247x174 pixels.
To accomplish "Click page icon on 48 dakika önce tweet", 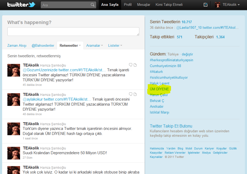I will (135, 94).
